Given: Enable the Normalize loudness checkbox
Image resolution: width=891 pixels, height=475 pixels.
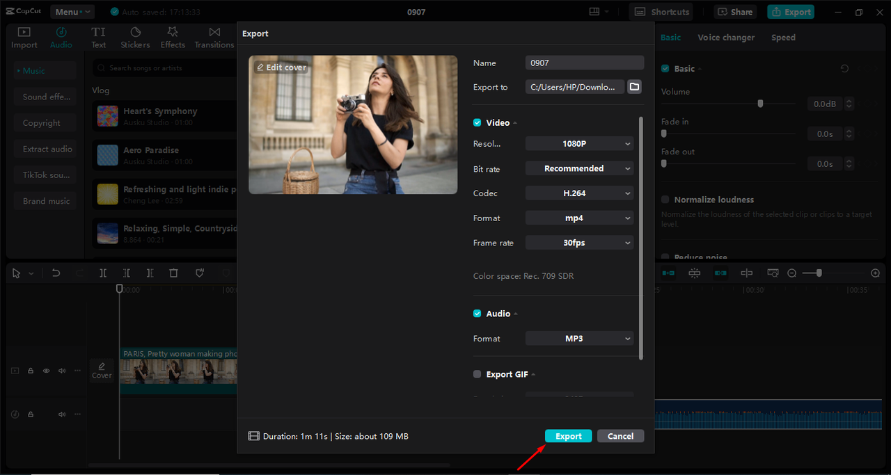Looking at the screenshot, I should coord(665,200).
